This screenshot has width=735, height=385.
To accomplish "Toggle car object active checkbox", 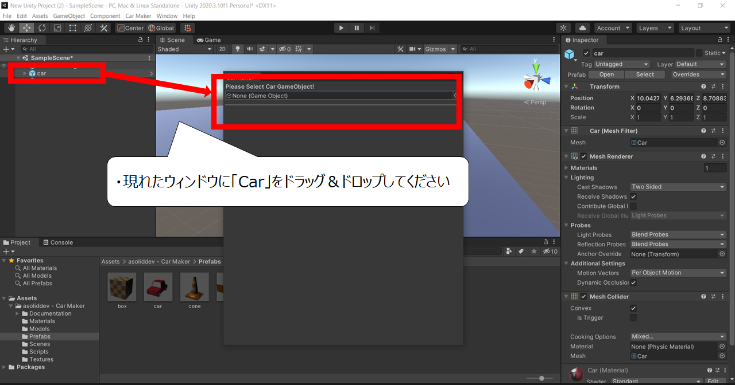I will pos(586,53).
